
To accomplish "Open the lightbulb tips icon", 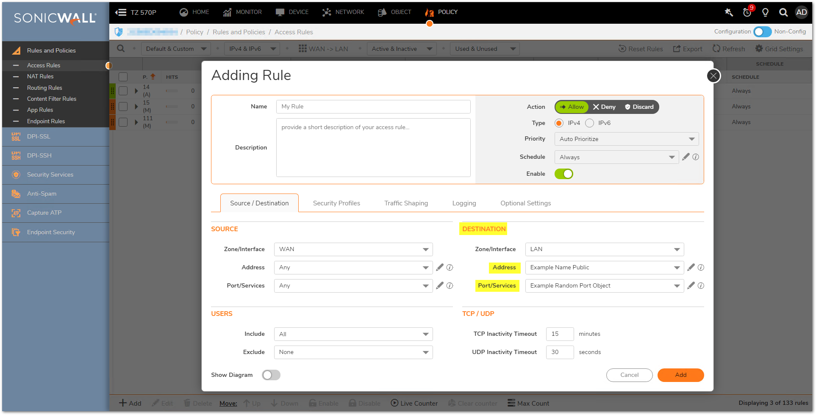I will 765,12.
